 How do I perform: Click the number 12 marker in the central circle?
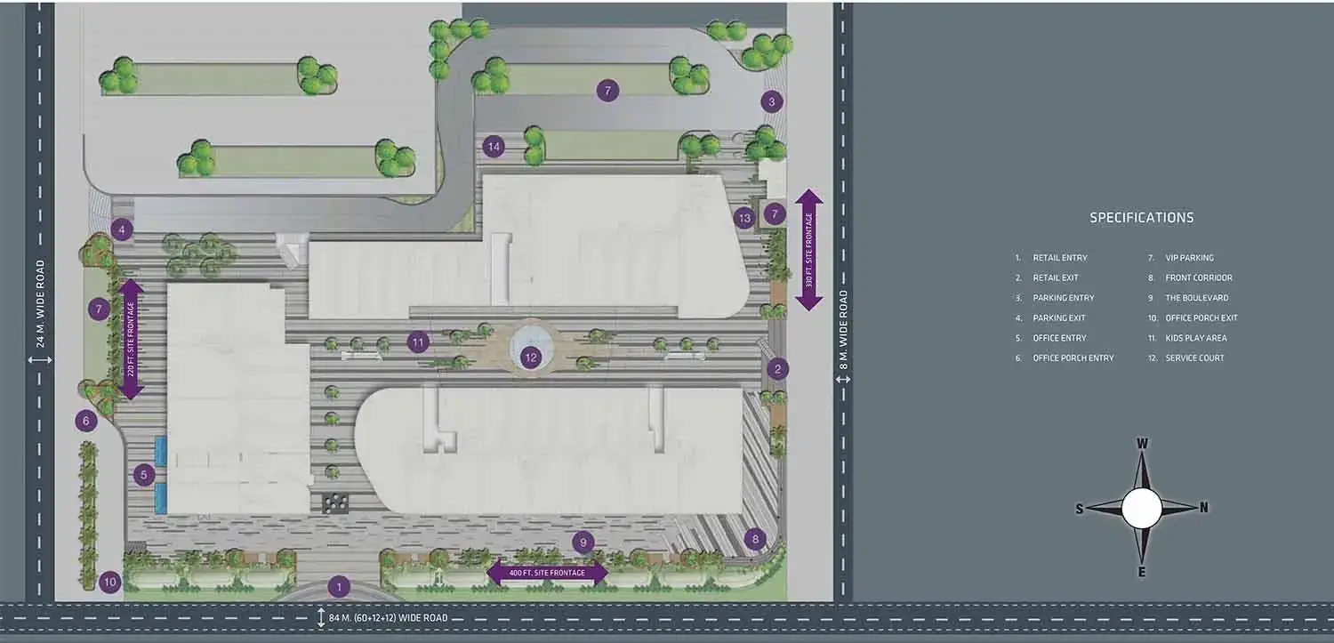[x=531, y=358]
